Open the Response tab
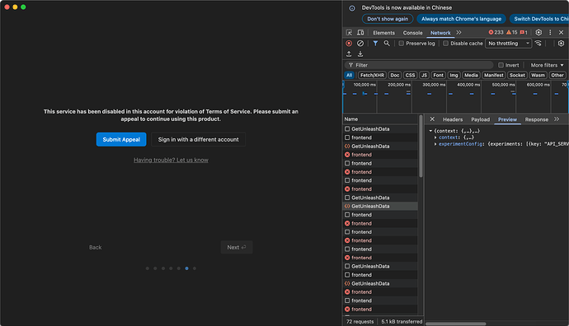Image resolution: width=569 pixels, height=326 pixels. coord(536,119)
